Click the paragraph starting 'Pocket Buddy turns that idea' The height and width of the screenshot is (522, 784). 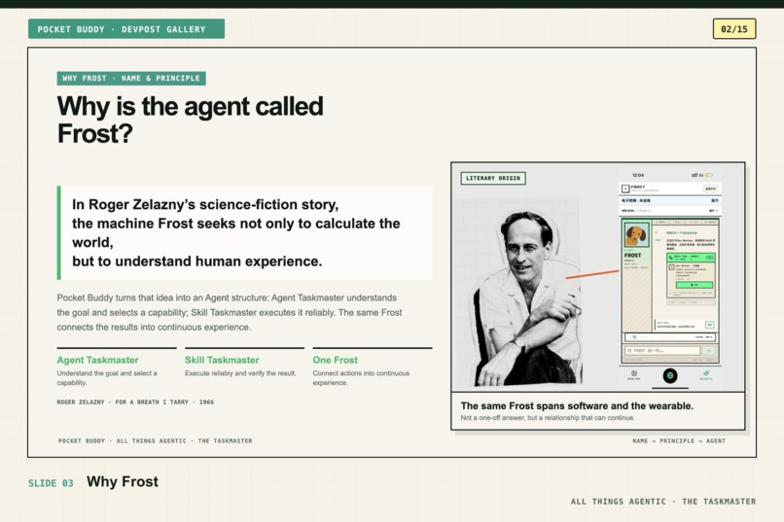pyautogui.click(x=230, y=312)
